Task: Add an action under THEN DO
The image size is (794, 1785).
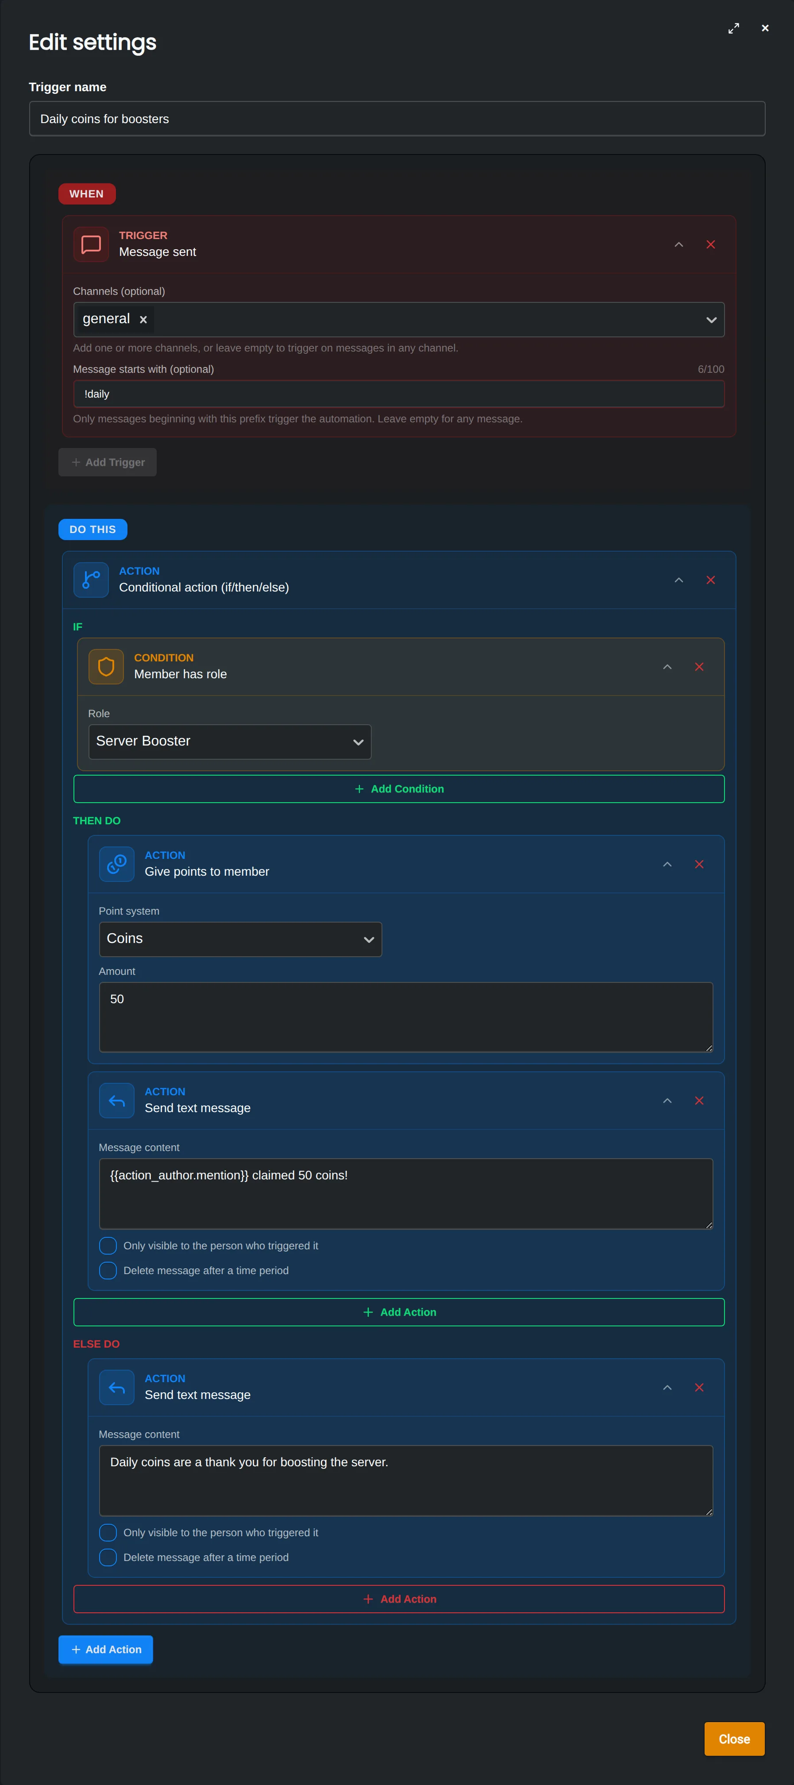Action: 399,1312
